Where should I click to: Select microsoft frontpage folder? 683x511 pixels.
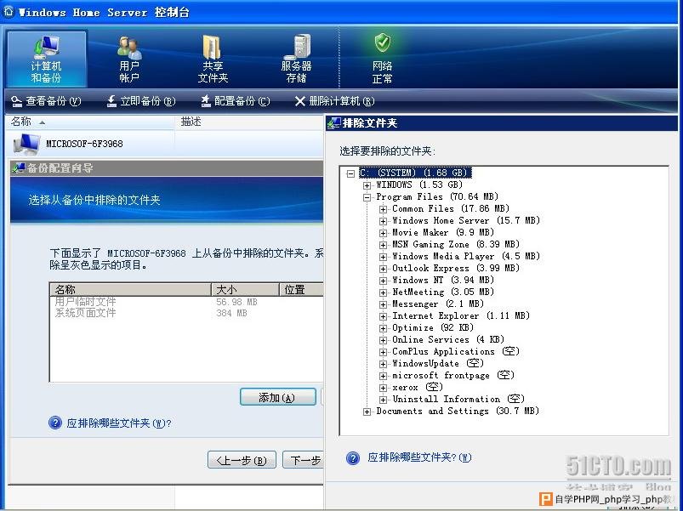point(453,375)
